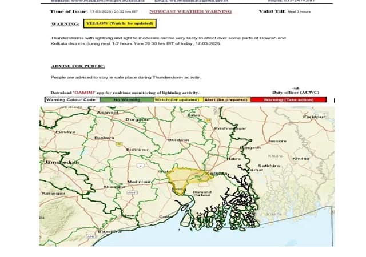Click the Time of Issue label
This screenshot has height=257, width=366.
tap(69, 11)
